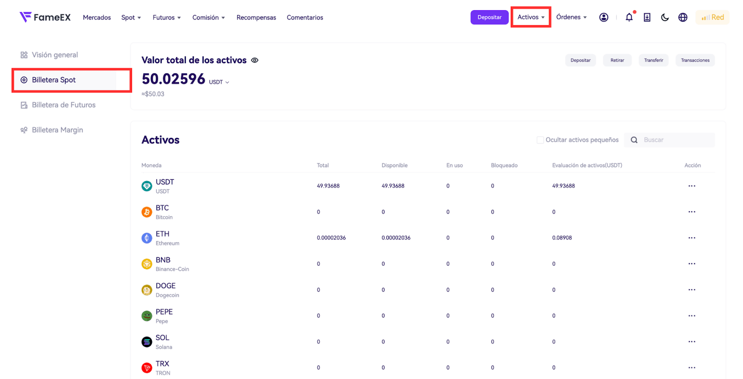Click the PEPE coin icon
The width and height of the screenshot is (743, 379).
[147, 316]
